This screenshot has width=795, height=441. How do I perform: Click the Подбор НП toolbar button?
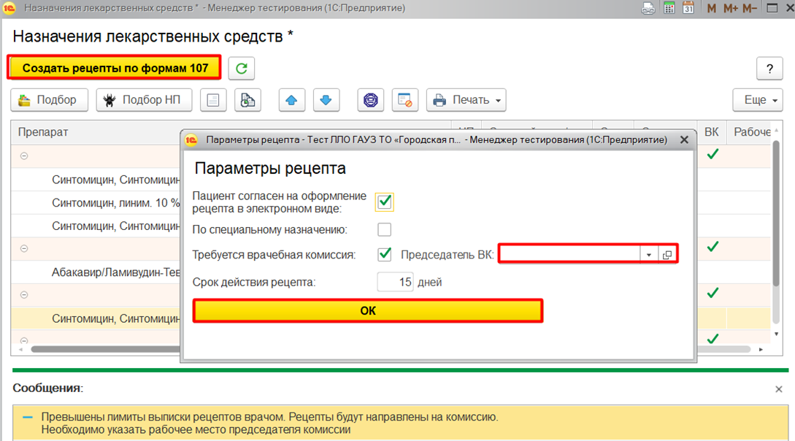point(144,100)
